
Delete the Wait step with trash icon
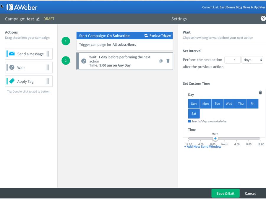pyautogui.click(x=168, y=61)
